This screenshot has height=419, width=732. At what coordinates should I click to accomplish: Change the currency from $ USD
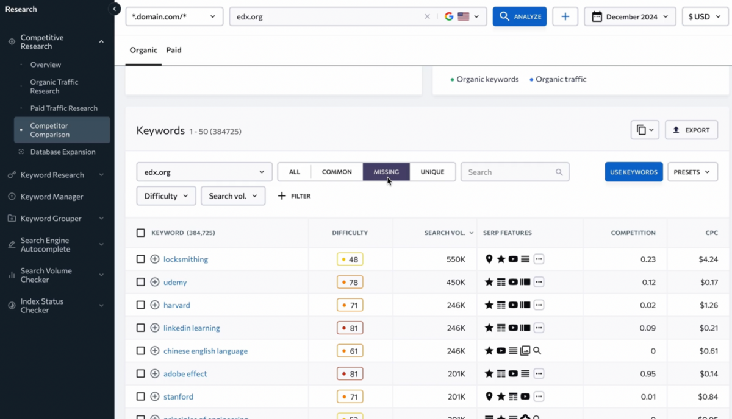[705, 17]
